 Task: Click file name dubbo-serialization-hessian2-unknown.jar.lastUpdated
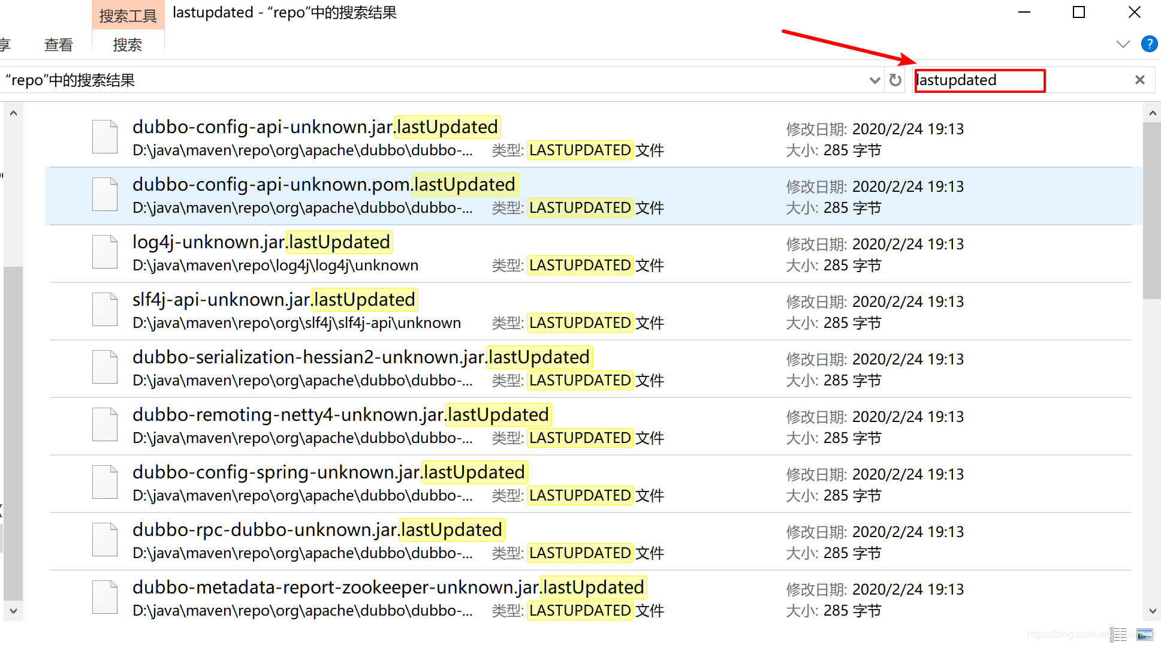click(361, 357)
